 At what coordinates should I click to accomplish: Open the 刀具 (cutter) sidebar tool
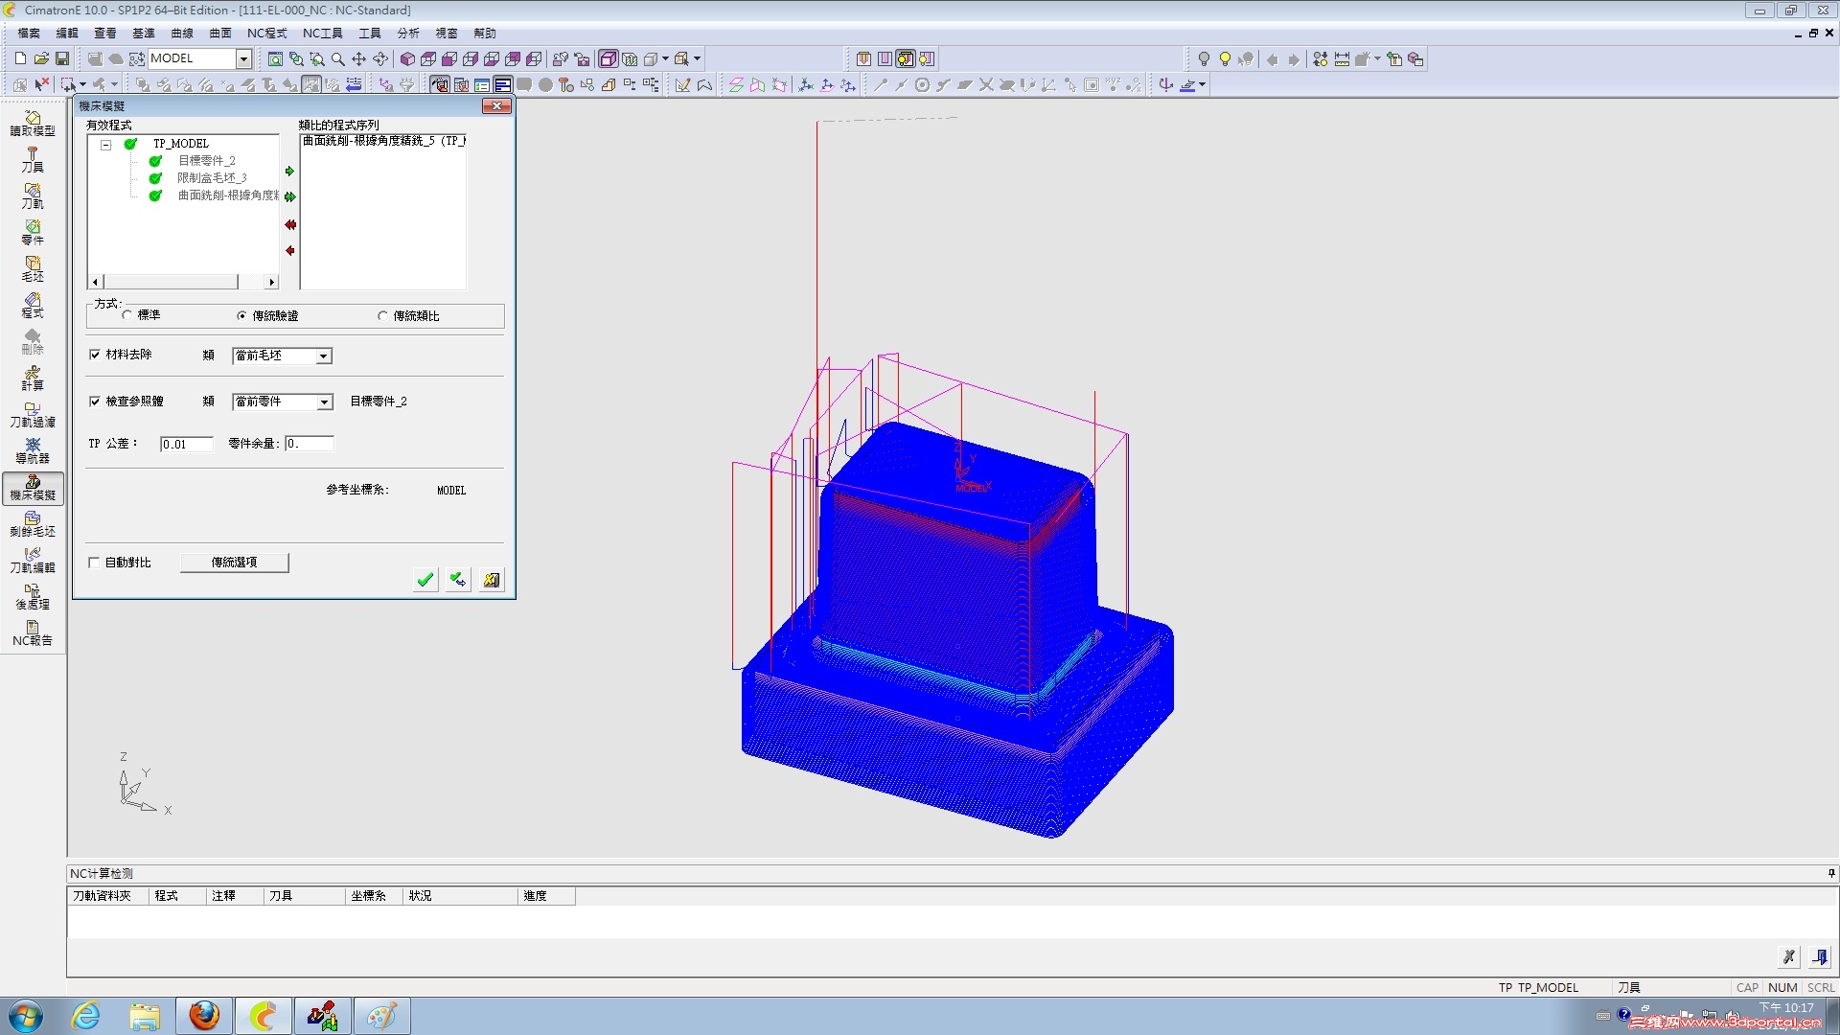33,160
